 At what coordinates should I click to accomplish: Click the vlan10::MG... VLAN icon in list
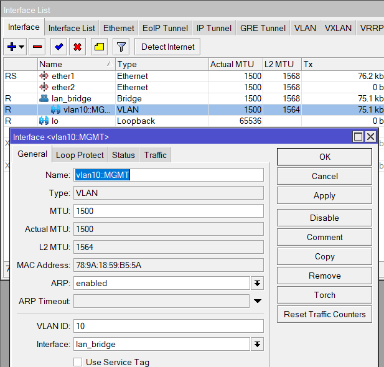pos(55,109)
